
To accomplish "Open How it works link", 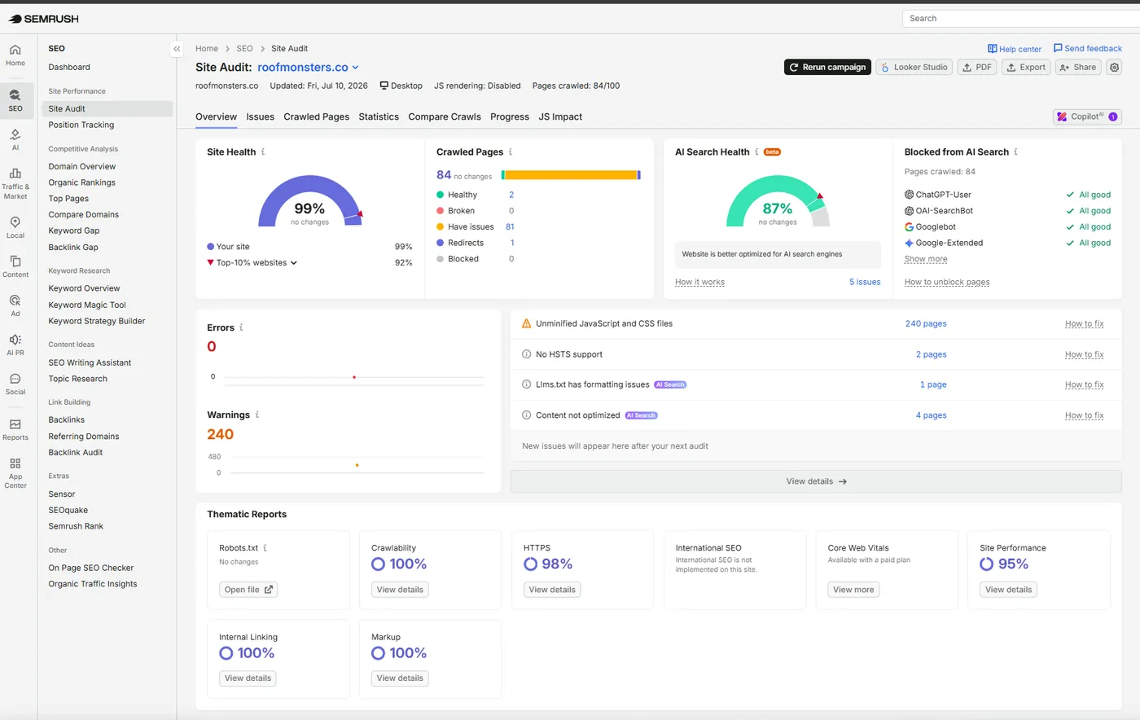I will point(699,282).
